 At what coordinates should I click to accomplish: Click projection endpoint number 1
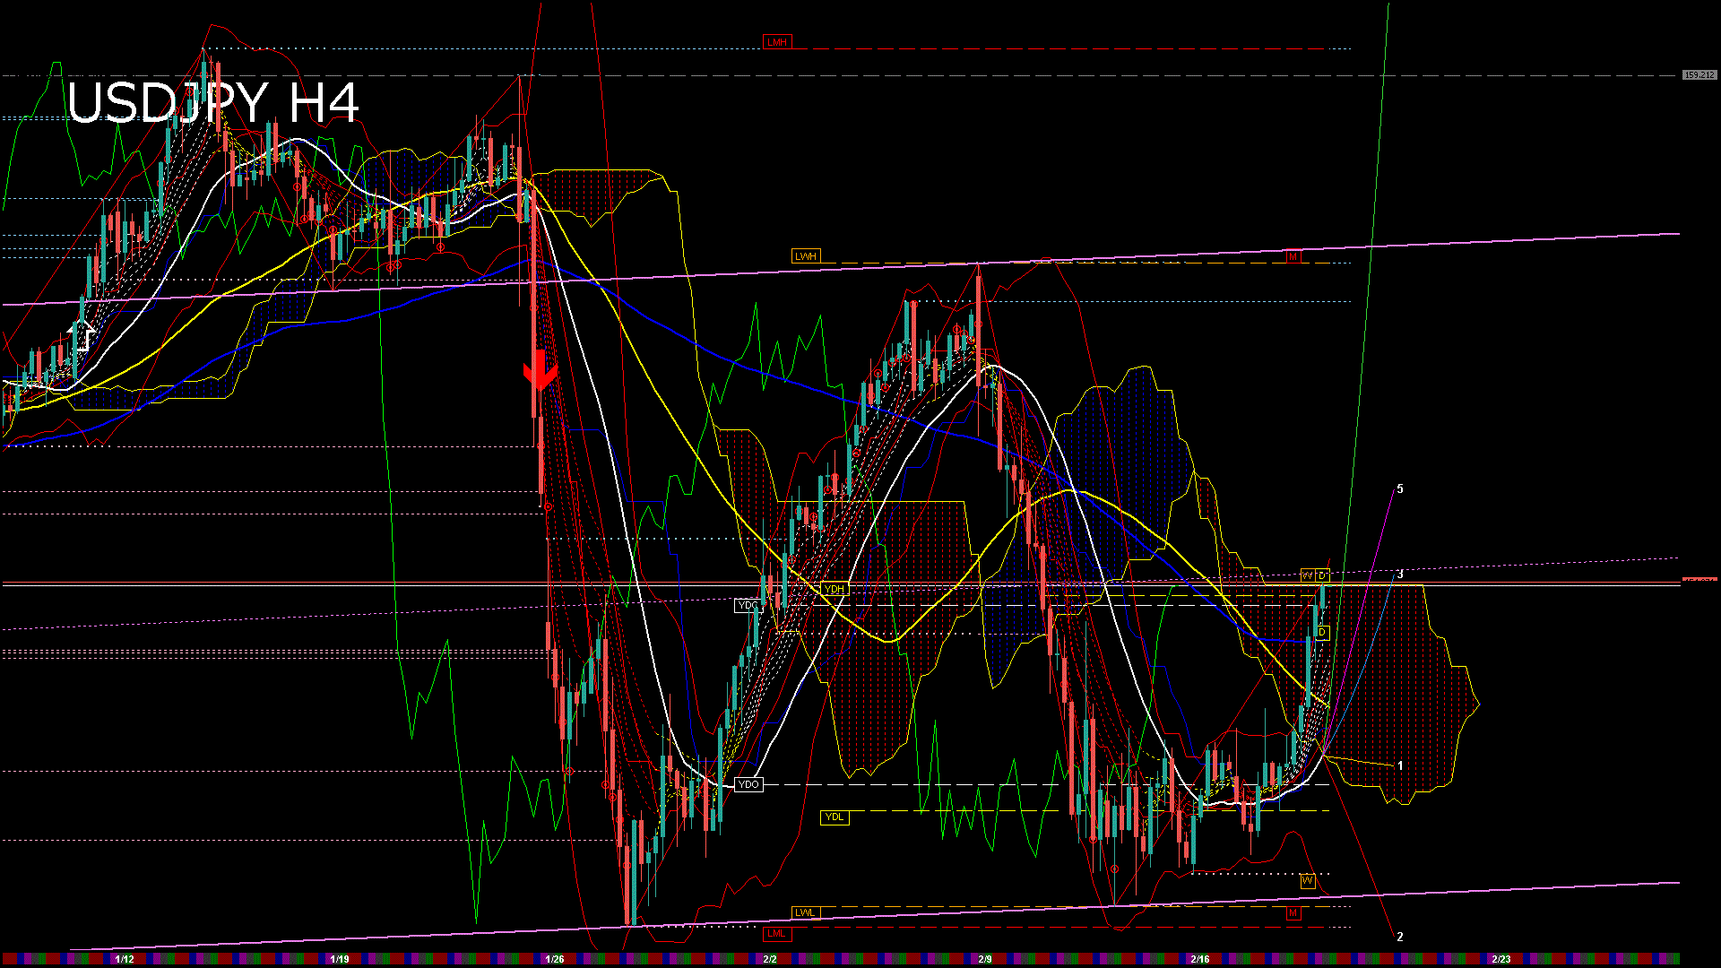click(1400, 765)
